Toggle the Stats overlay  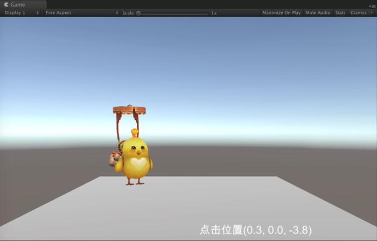[340, 12]
